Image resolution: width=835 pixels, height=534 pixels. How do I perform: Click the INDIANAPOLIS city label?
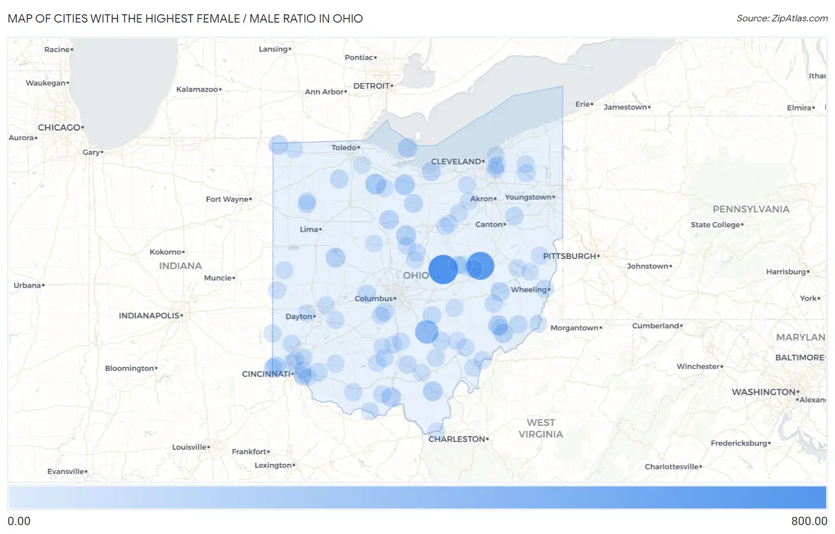(149, 316)
